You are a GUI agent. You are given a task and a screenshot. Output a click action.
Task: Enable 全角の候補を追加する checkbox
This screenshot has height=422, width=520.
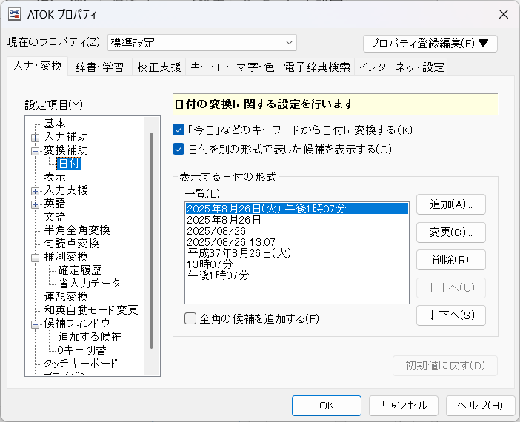point(190,318)
